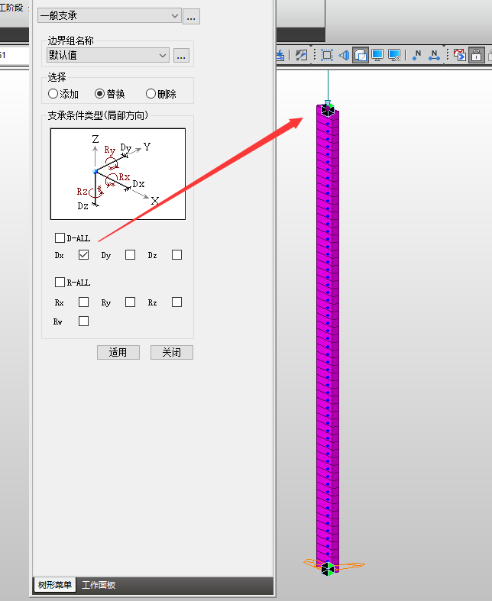Toggle node number display icon

(417, 55)
